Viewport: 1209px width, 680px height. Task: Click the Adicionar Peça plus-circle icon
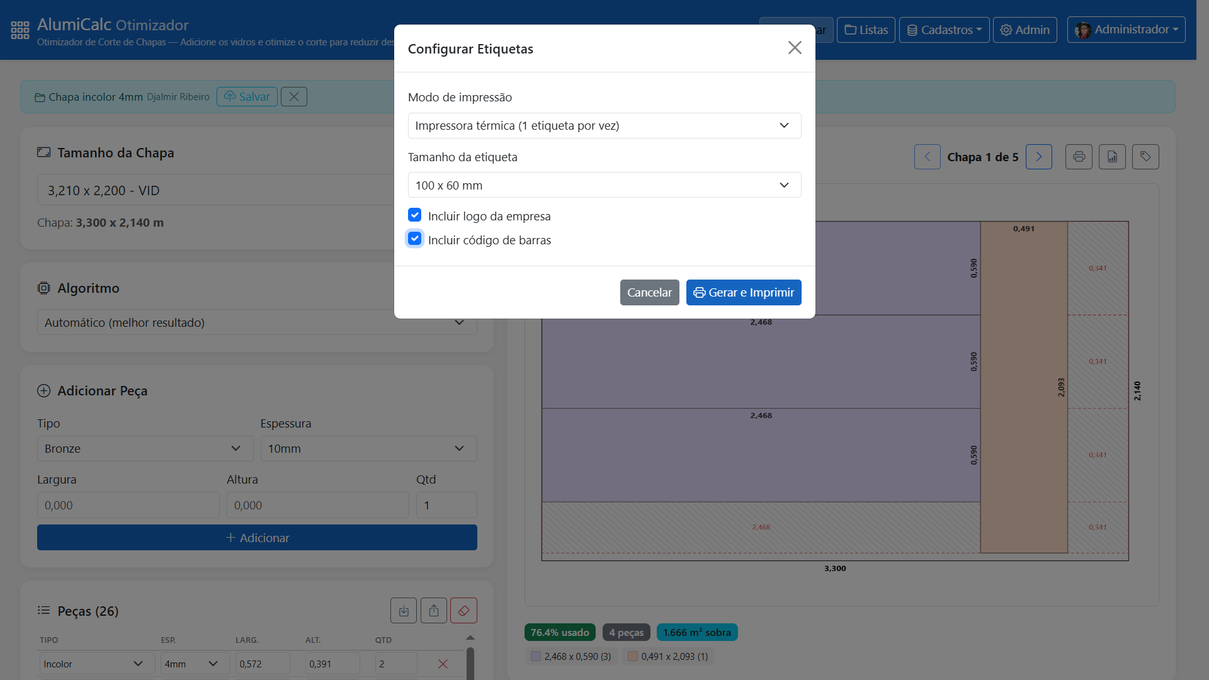point(43,390)
